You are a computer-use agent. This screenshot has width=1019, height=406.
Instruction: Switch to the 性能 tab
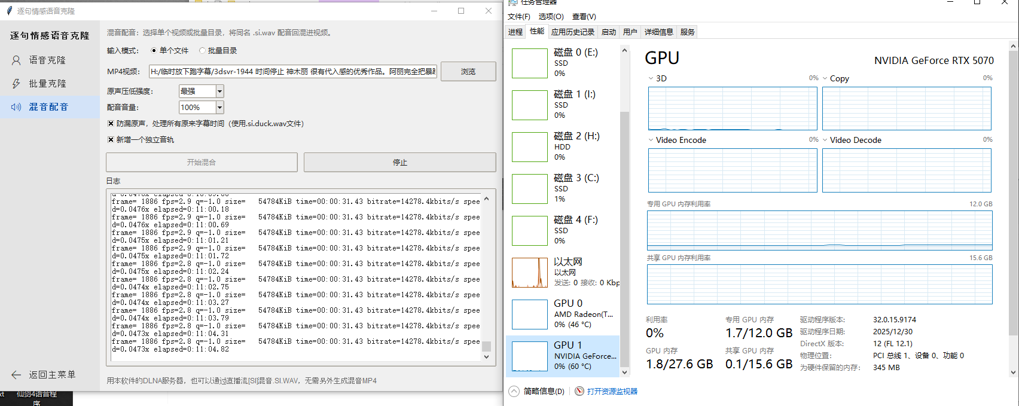tap(537, 31)
